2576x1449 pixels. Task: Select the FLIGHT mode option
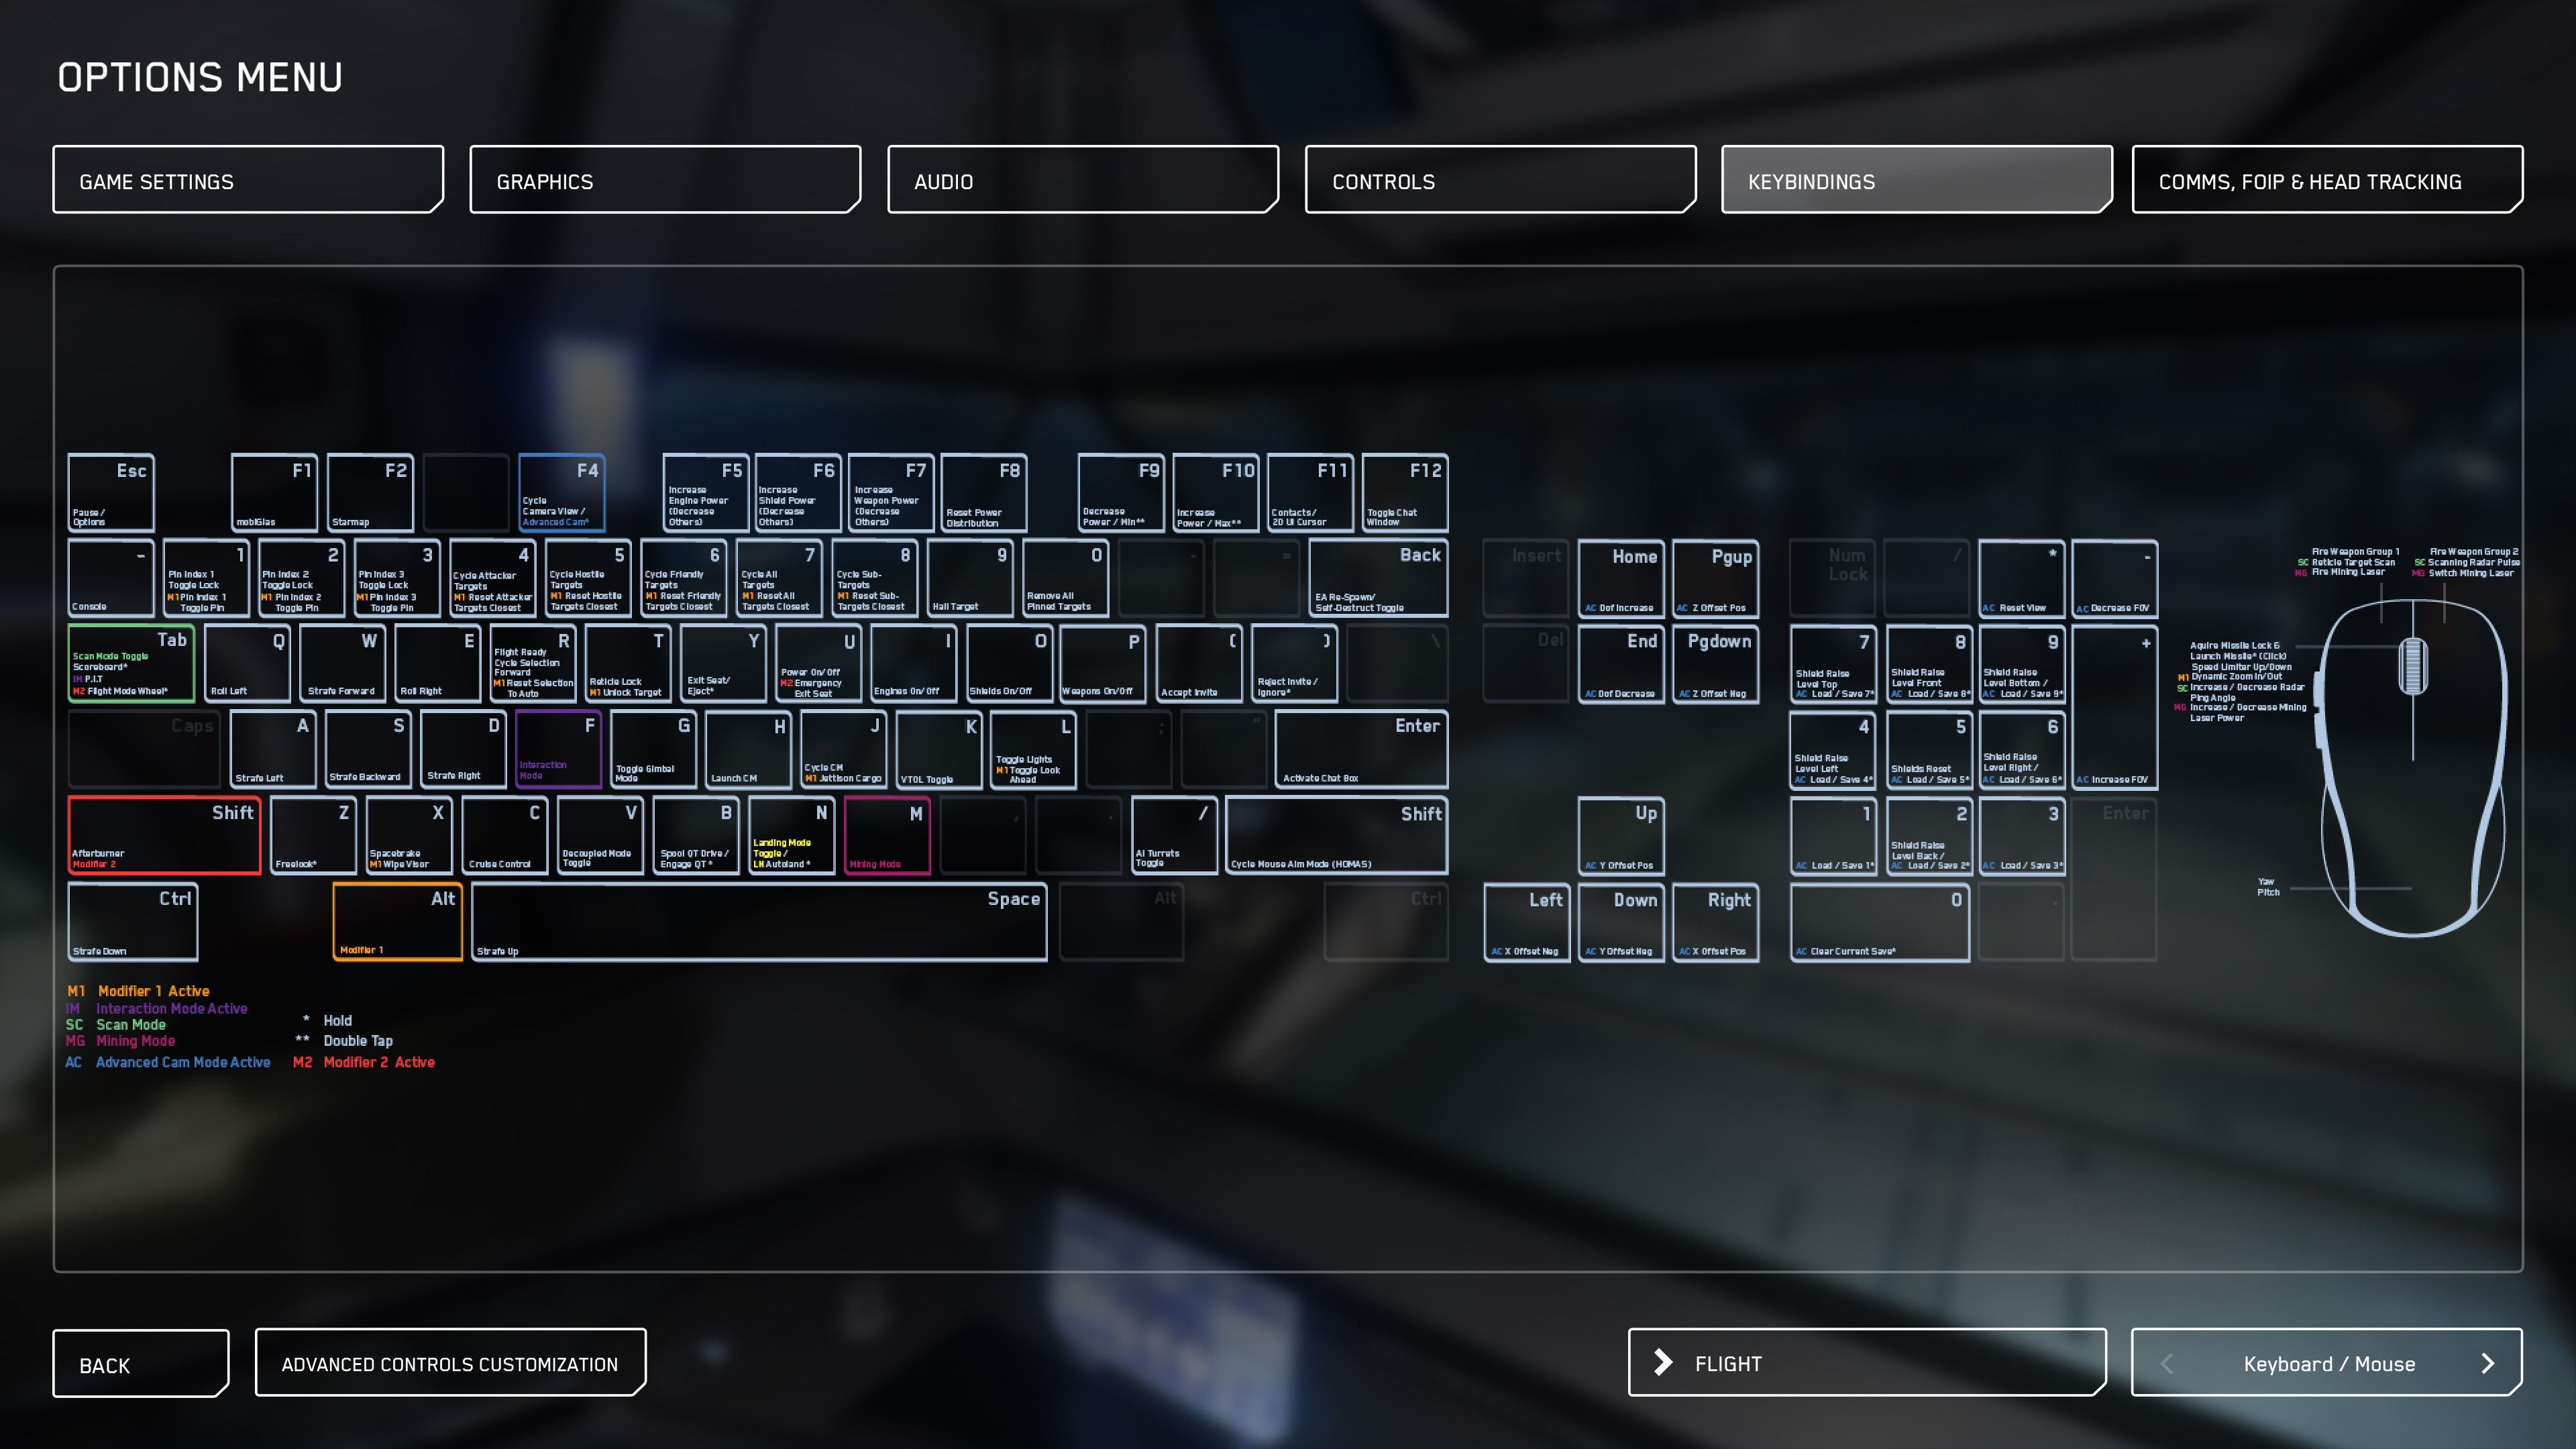click(1866, 1362)
